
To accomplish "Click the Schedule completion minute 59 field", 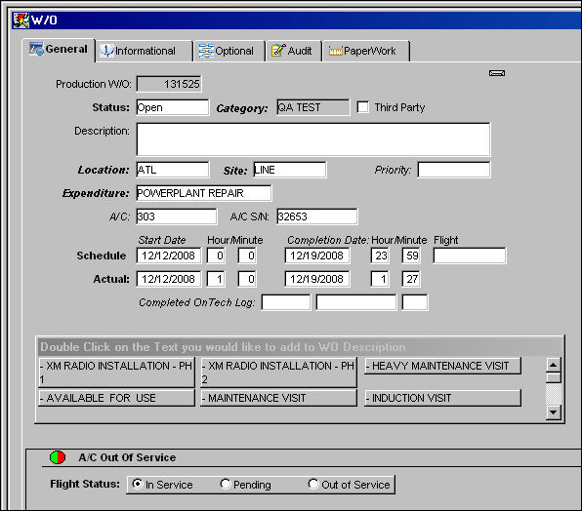I will coord(411,255).
